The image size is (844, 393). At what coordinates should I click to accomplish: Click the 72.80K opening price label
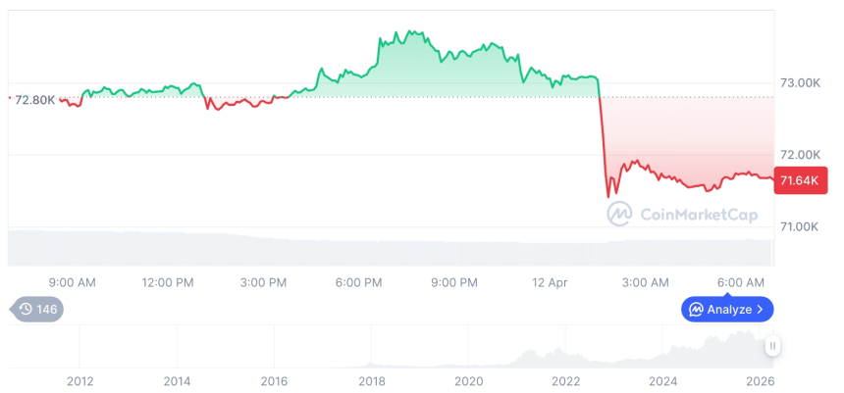[35, 99]
